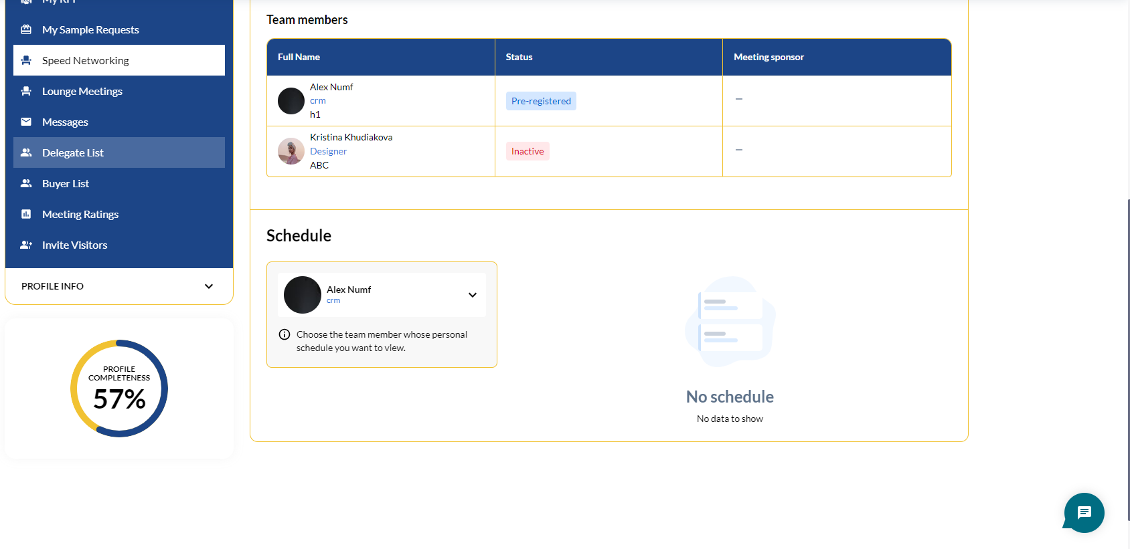
Task: Click the Lounge Meetings icon in sidebar
Action: [x=26, y=91]
